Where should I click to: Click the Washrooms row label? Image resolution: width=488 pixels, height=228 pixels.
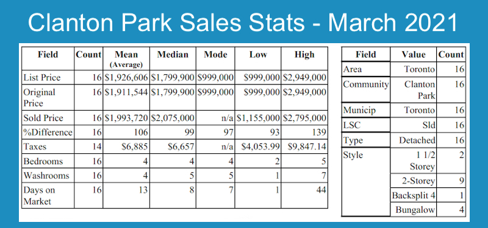coord(46,176)
